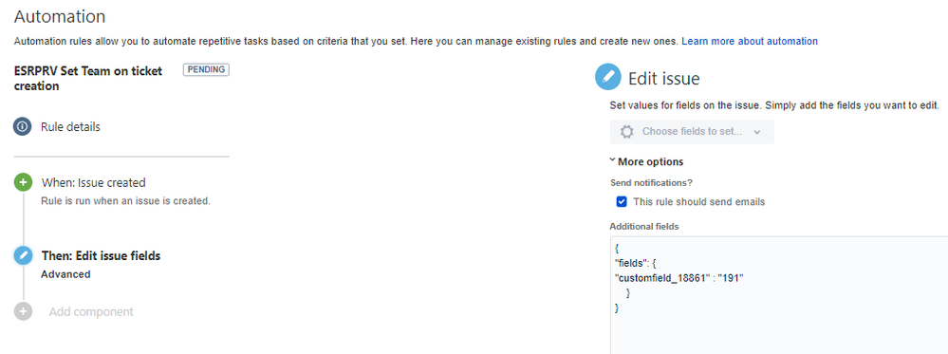Viewport: 948px width, 354px height.
Task: Click the customfield_18861 line in JSON
Action: tap(678, 277)
